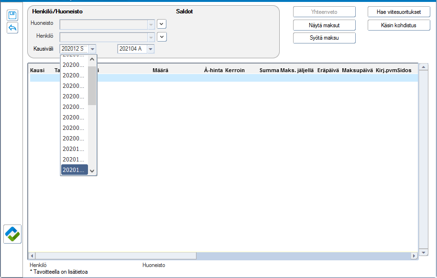Viewport: 437px width, 278px height.
Task: Open the chevron button beside Huoneisto field
Action: 162,24
